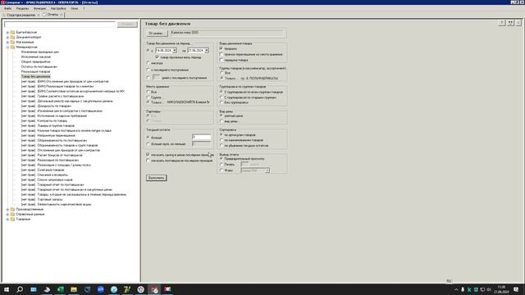Select больше нуля, но меньше radio option
The image size is (525, 295).
click(148, 144)
